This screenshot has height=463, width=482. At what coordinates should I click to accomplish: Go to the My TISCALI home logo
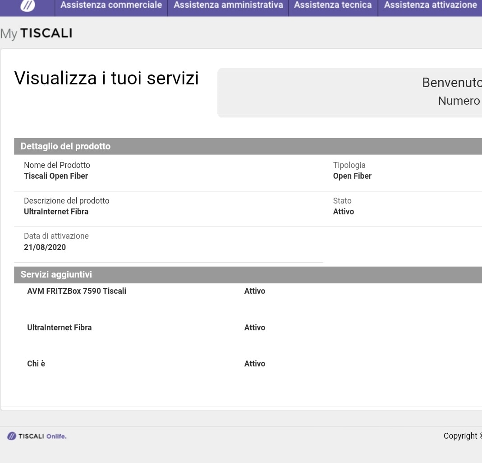pyautogui.click(x=36, y=33)
